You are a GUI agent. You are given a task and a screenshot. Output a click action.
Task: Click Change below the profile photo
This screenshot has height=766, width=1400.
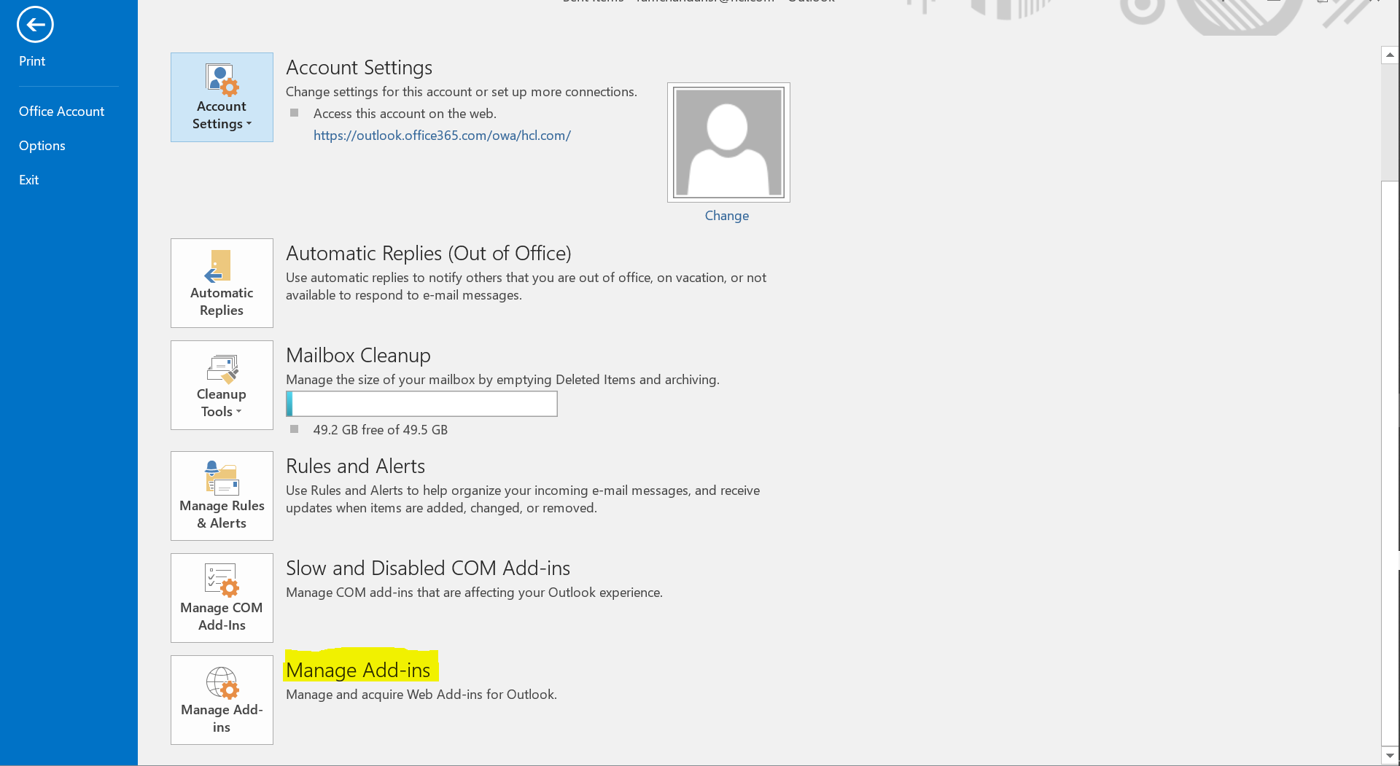(726, 215)
